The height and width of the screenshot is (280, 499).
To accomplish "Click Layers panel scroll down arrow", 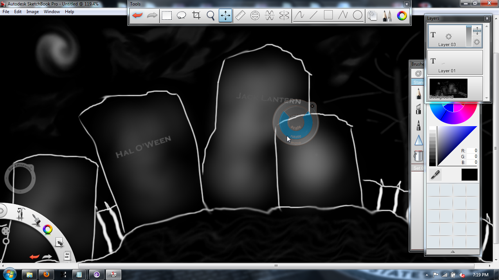I will click(486, 98).
